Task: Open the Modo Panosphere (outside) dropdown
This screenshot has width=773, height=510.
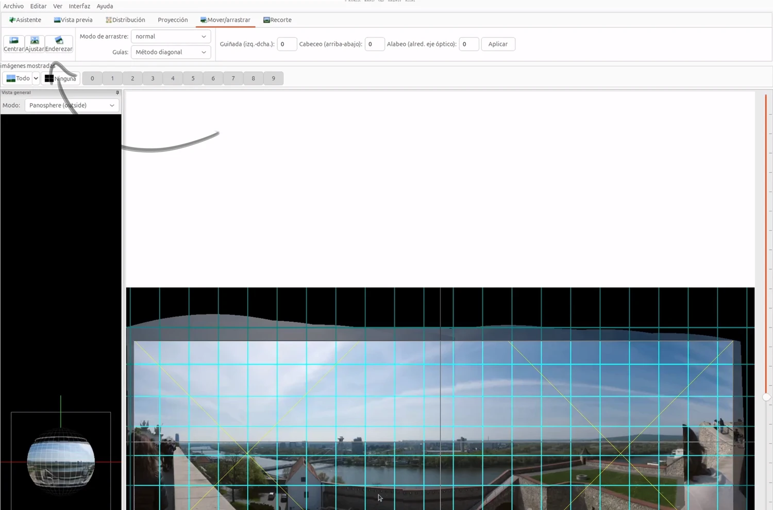Action: (72, 105)
